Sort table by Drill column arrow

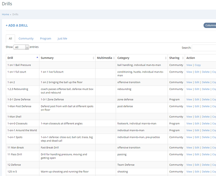37,58
